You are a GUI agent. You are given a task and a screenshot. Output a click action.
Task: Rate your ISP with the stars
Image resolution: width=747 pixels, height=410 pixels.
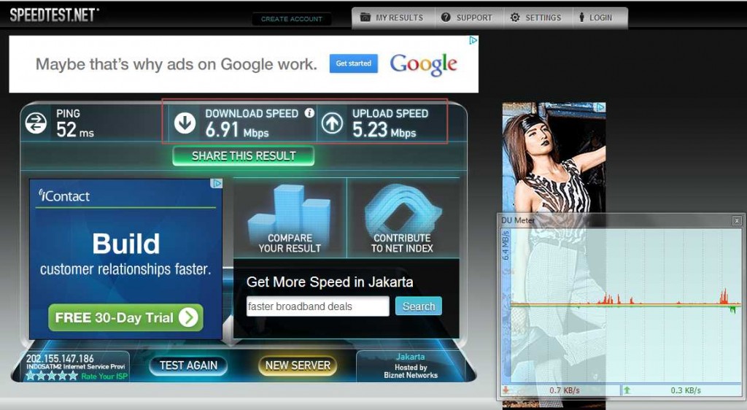tap(52, 376)
